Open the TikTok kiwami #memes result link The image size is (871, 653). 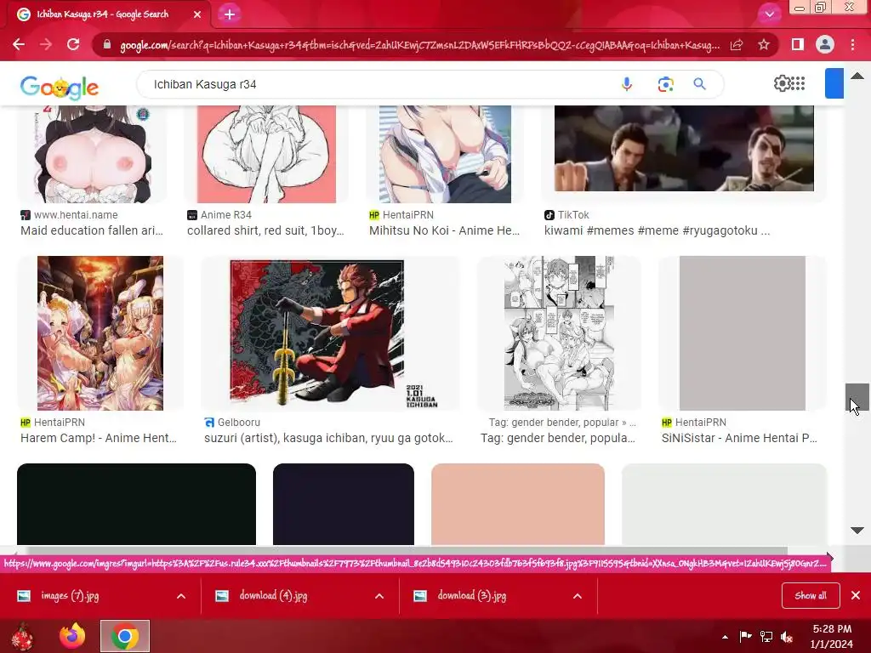[x=658, y=230]
